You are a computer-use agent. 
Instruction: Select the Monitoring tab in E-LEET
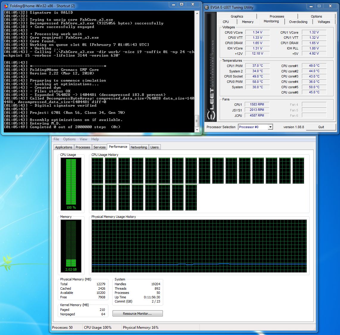(x=271, y=21)
